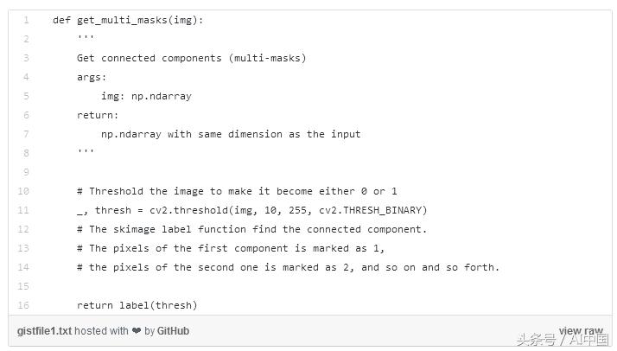Click the GitHub link in footer
617x351 pixels.
pos(173,331)
